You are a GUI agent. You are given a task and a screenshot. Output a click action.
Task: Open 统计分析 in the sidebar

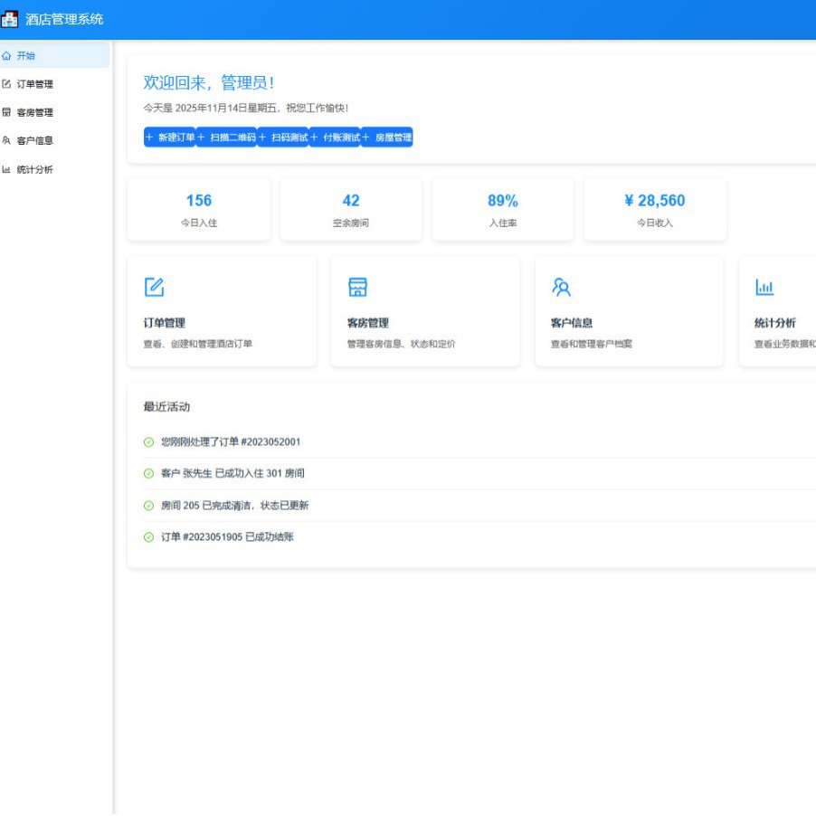34,169
